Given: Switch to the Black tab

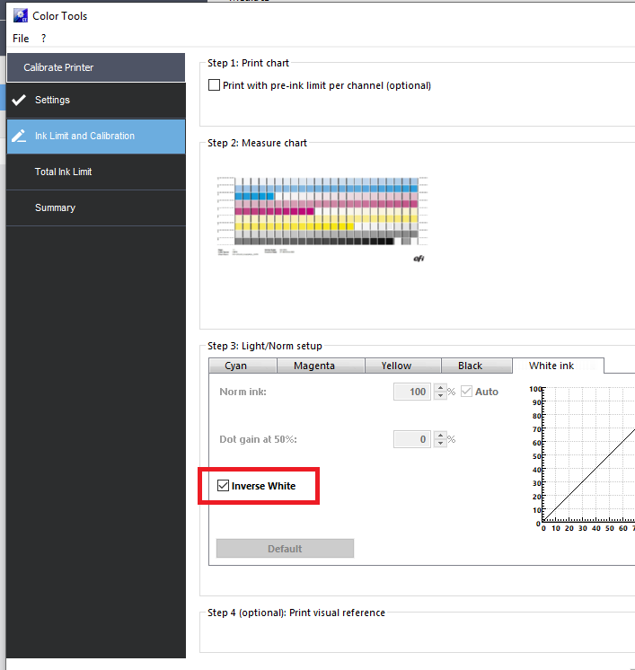Looking at the screenshot, I should coord(476,366).
